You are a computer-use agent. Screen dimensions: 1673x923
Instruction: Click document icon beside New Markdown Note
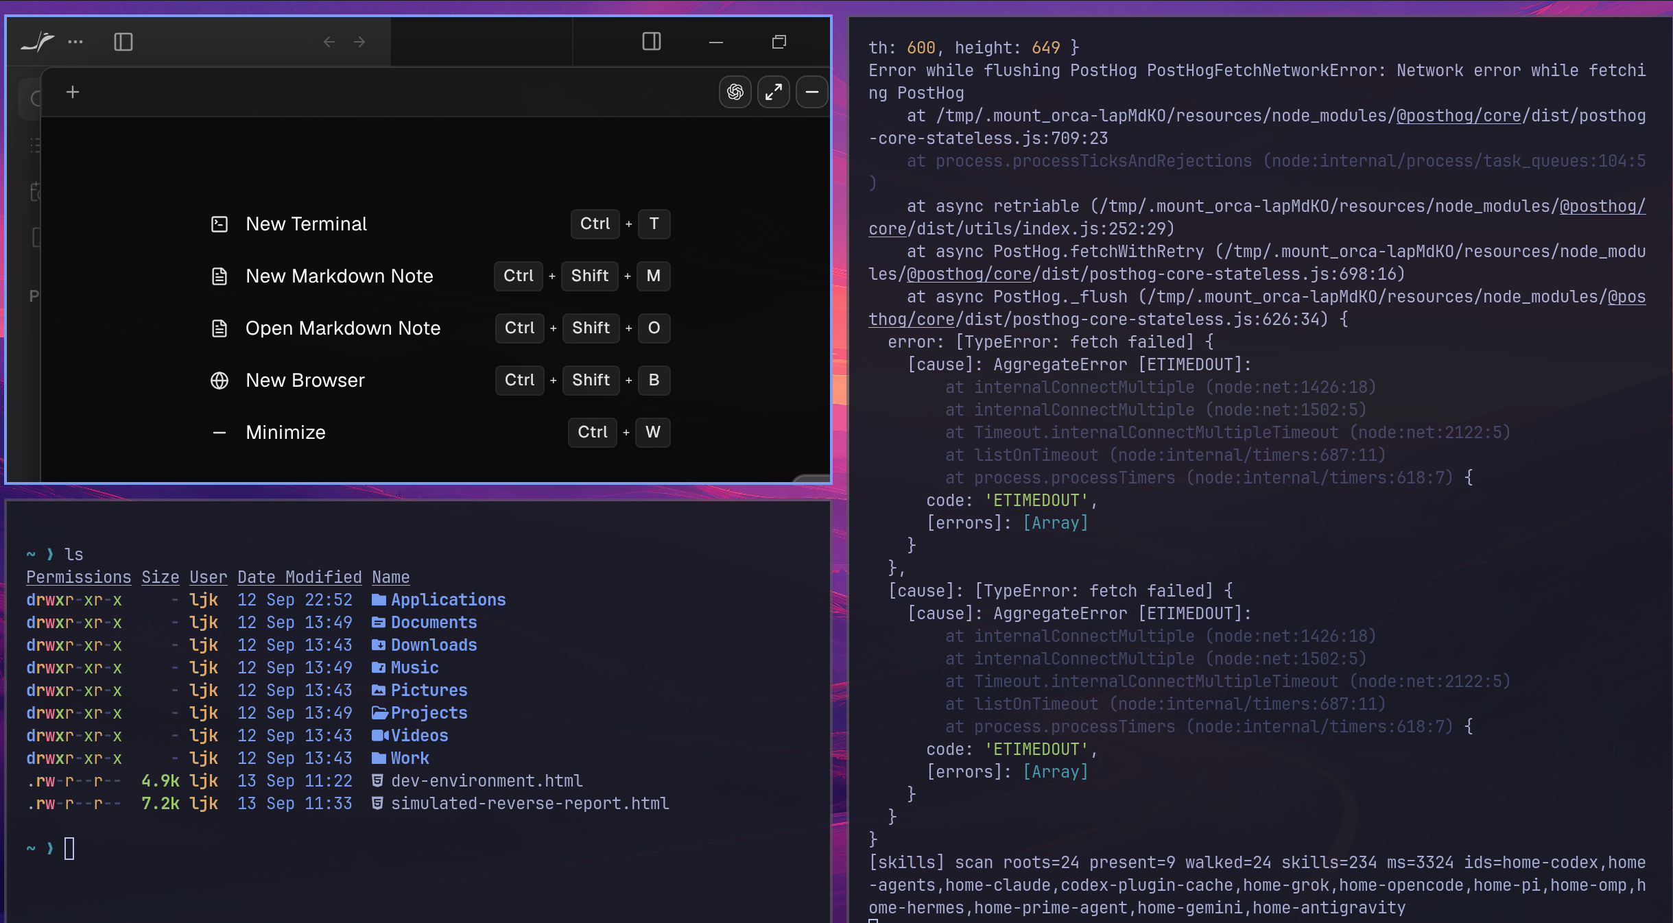[x=219, y=276]
